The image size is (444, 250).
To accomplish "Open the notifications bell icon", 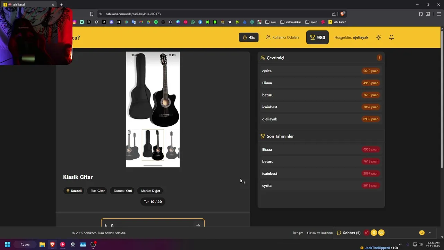I will click(x=391, y=37).
